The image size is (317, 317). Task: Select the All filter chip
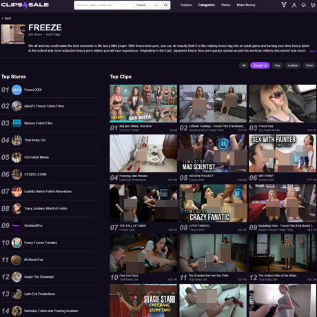click(243, 65)
